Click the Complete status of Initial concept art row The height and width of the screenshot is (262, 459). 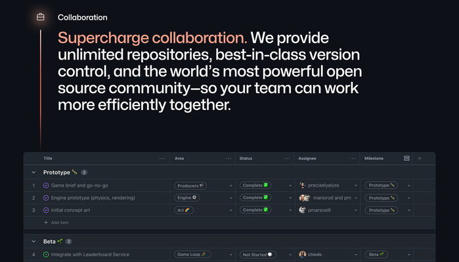255,210
